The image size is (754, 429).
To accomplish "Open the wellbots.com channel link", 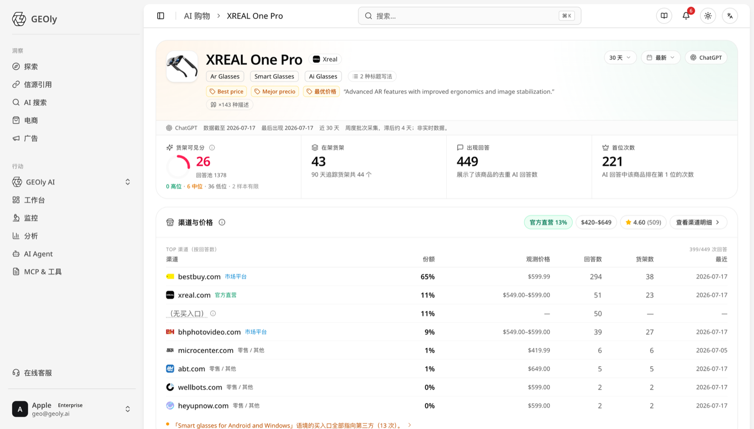I will 200,387.
